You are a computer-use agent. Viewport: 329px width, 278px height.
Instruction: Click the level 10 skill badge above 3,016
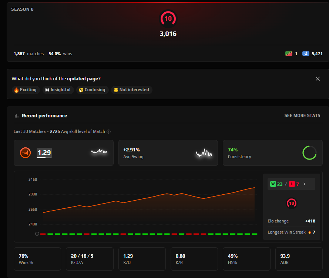[168, 19]
